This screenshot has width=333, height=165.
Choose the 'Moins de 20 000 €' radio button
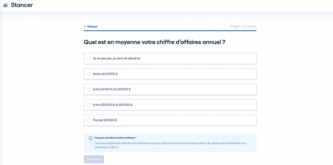89,74
